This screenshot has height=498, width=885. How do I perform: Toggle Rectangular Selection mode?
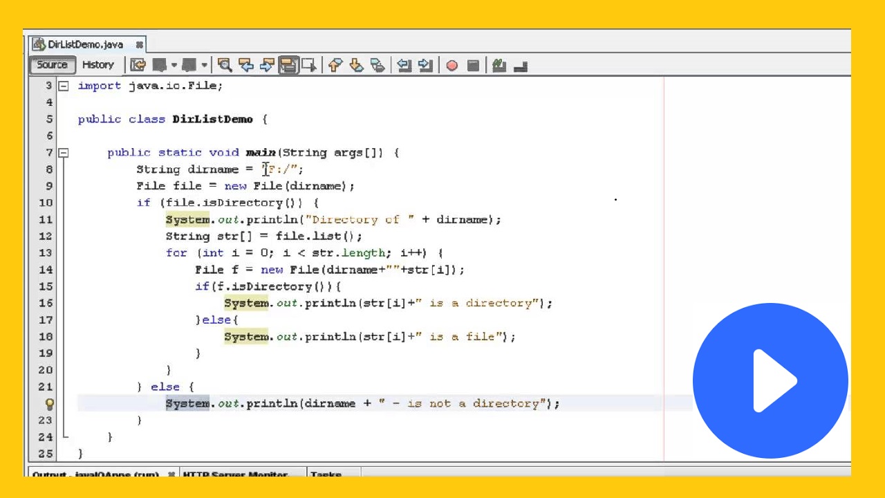coord(308,64)
